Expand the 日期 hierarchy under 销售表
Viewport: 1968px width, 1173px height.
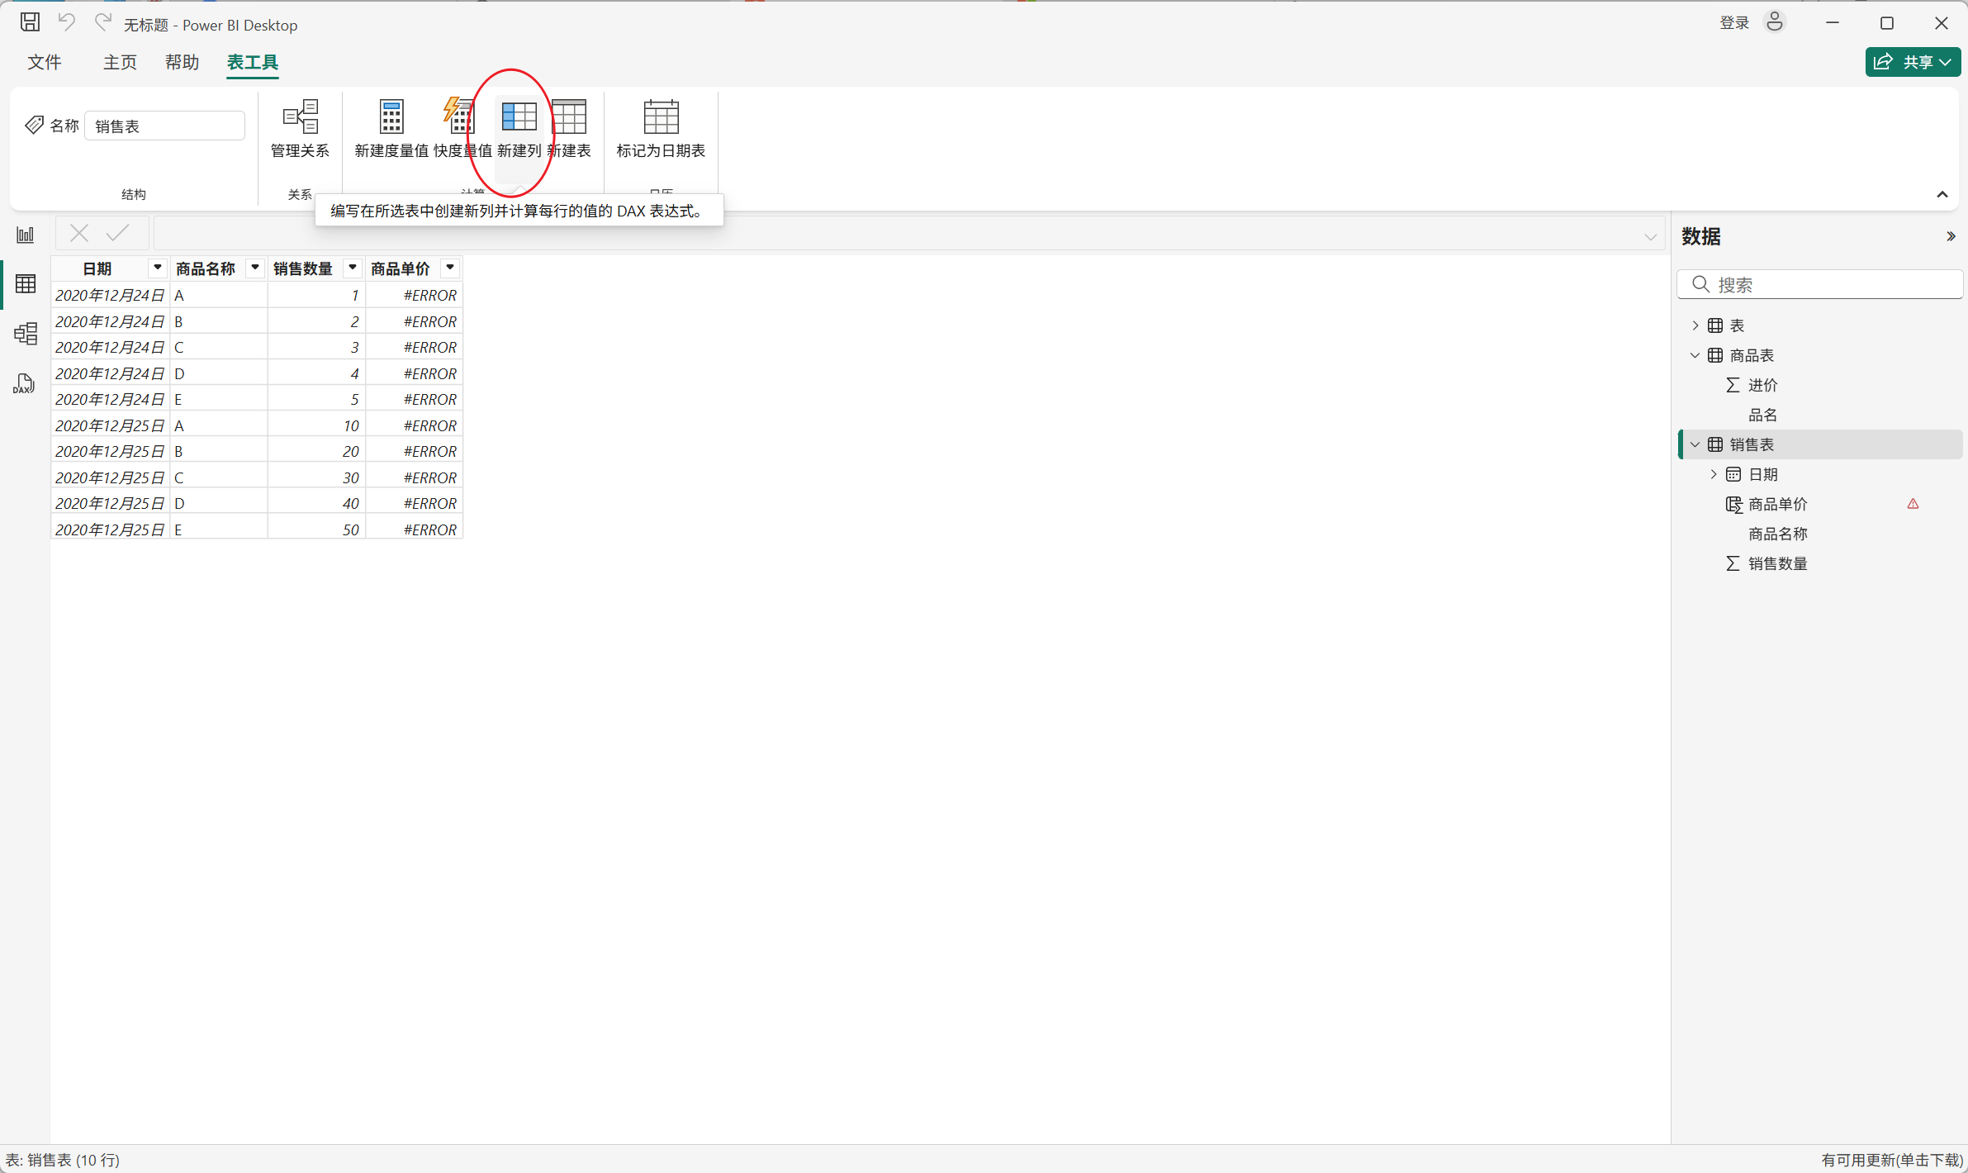tap(1713, 474)
